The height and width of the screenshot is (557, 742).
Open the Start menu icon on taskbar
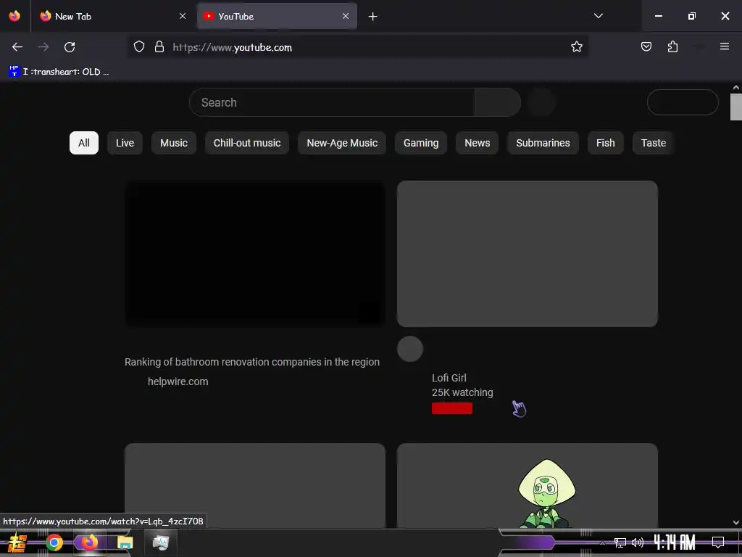point(17,542)
